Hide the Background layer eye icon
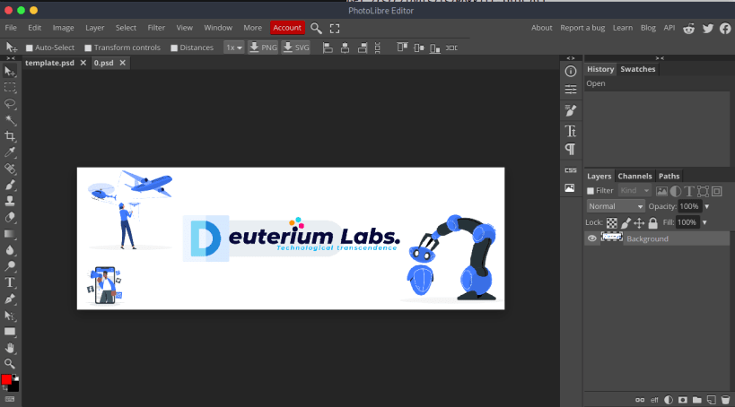The height and width of the screenshot is (407, 735). (x=592, y=238)
